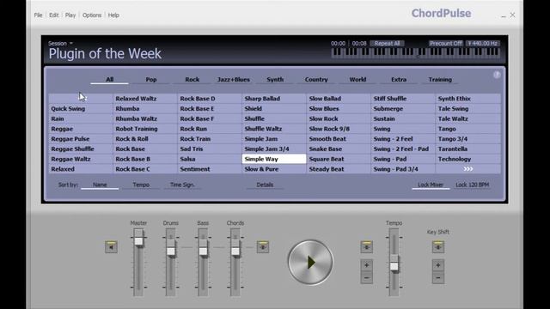Open the Help menu
The width and height of the screenshot is (550, 309).
point(113,15)
